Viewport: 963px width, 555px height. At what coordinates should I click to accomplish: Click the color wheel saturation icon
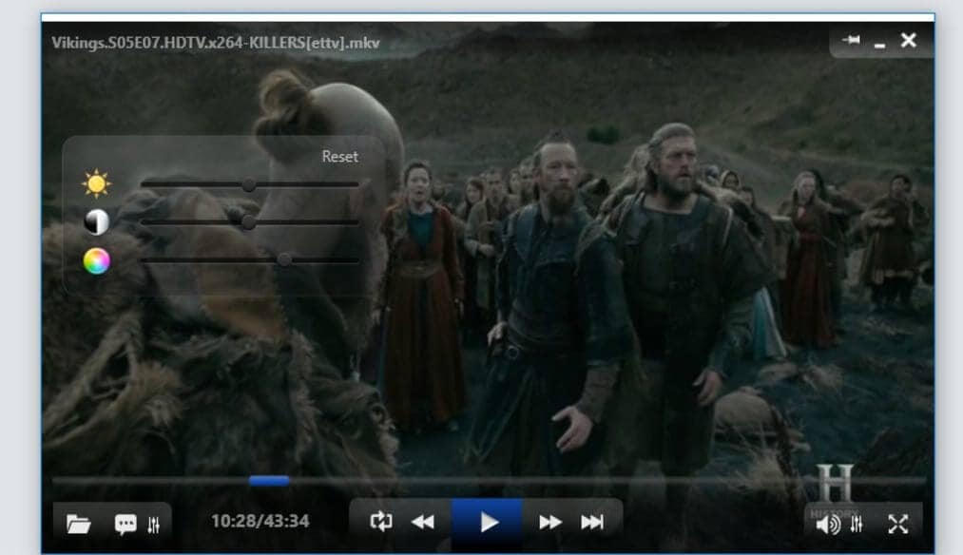coord(96,261)
